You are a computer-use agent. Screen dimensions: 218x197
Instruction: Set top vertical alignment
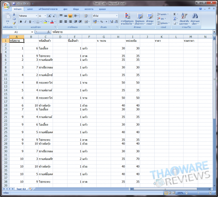point(61,16)
